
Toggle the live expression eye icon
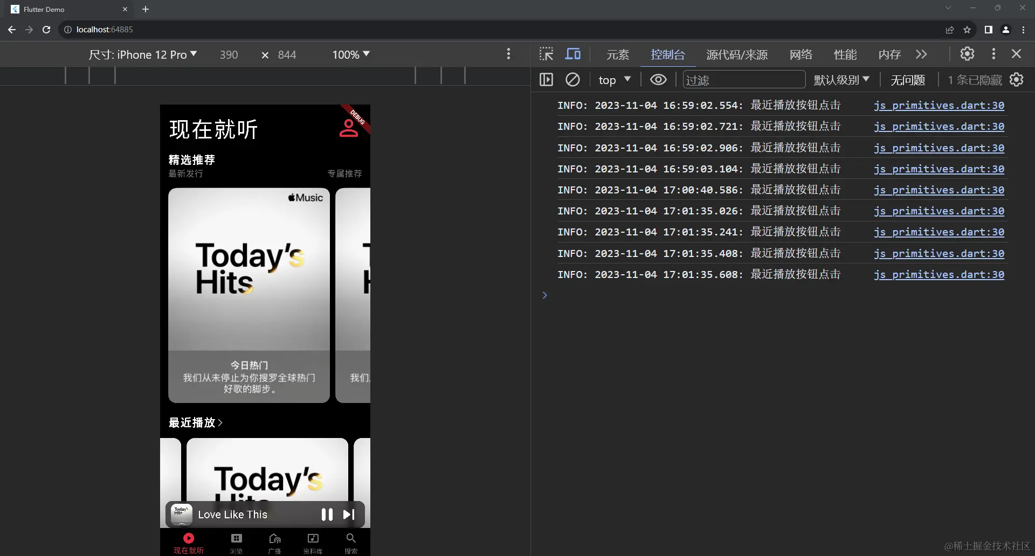[658, 80]
